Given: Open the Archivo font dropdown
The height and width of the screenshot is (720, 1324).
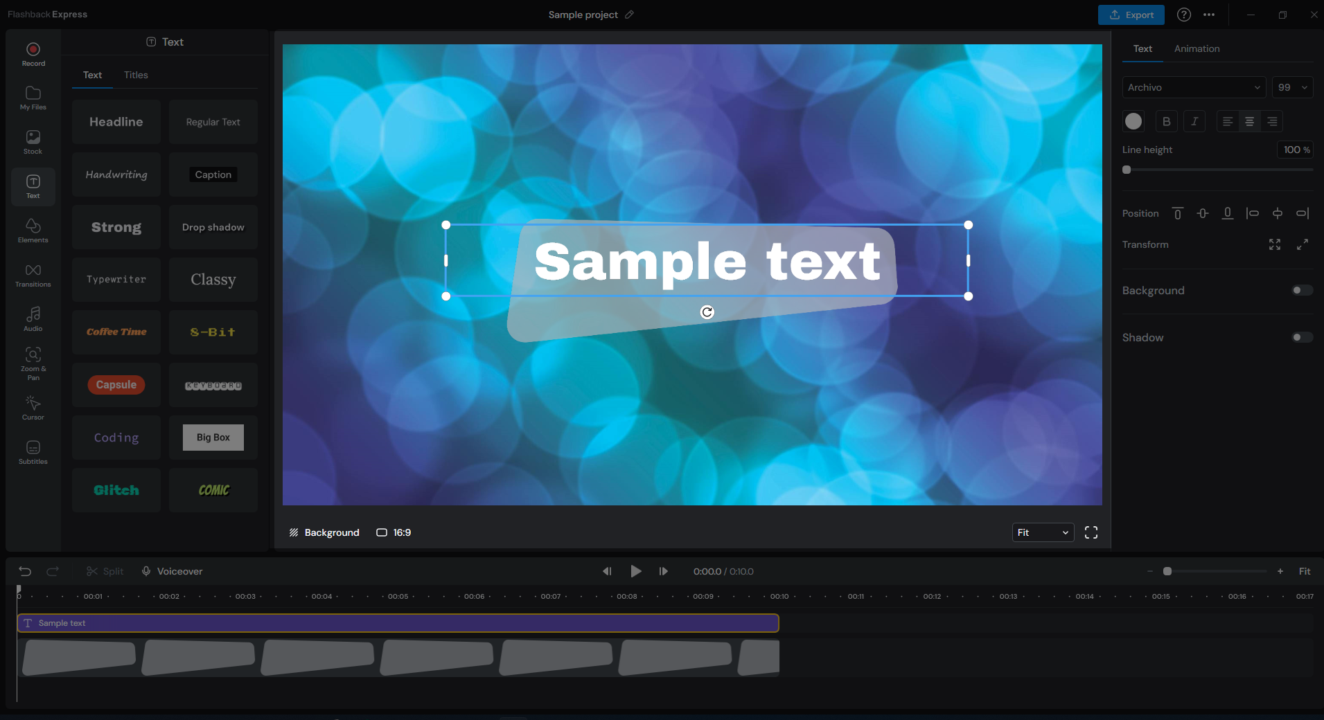Looking at the screenshot, I should pyautogui.click(x=1193, y=87).
